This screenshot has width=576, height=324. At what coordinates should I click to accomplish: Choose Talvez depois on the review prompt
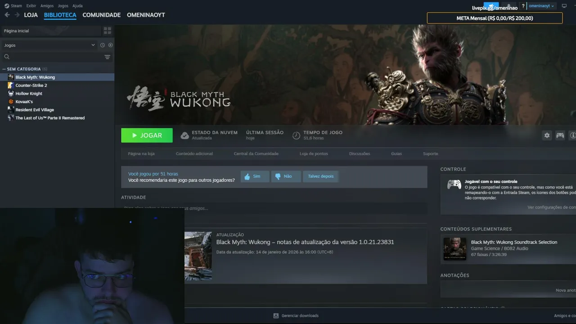tap(321, 176)
